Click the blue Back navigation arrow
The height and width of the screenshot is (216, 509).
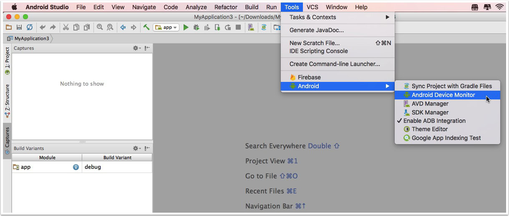click(123, 27)
